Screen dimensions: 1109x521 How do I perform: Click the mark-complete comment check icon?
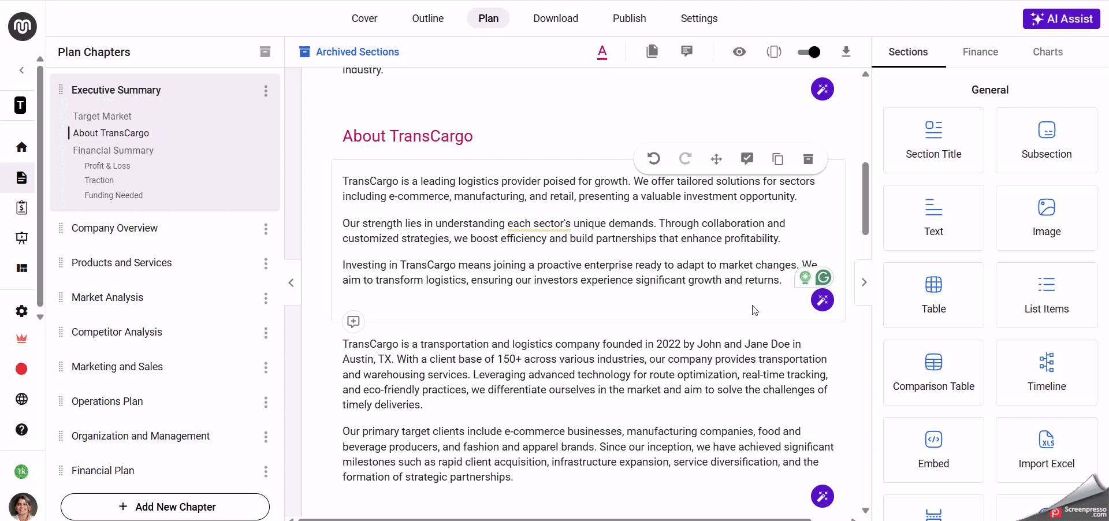[747, 159]
